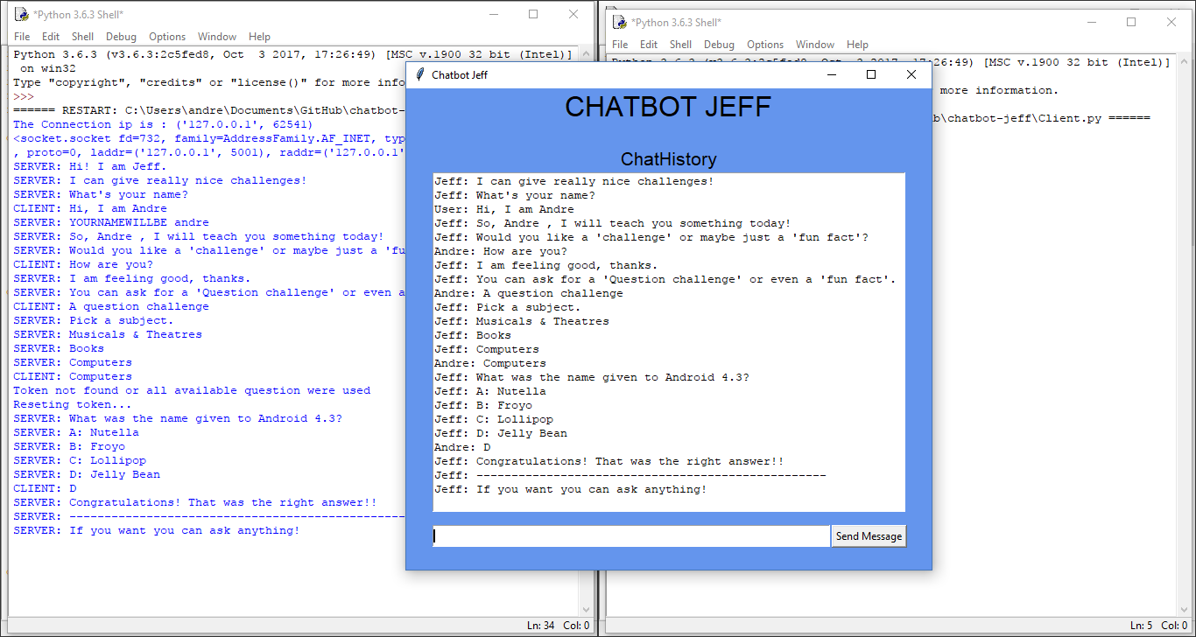Click 'Token not found' shell line
This screenshot has height=637, width=1196.
pos(192,390)
